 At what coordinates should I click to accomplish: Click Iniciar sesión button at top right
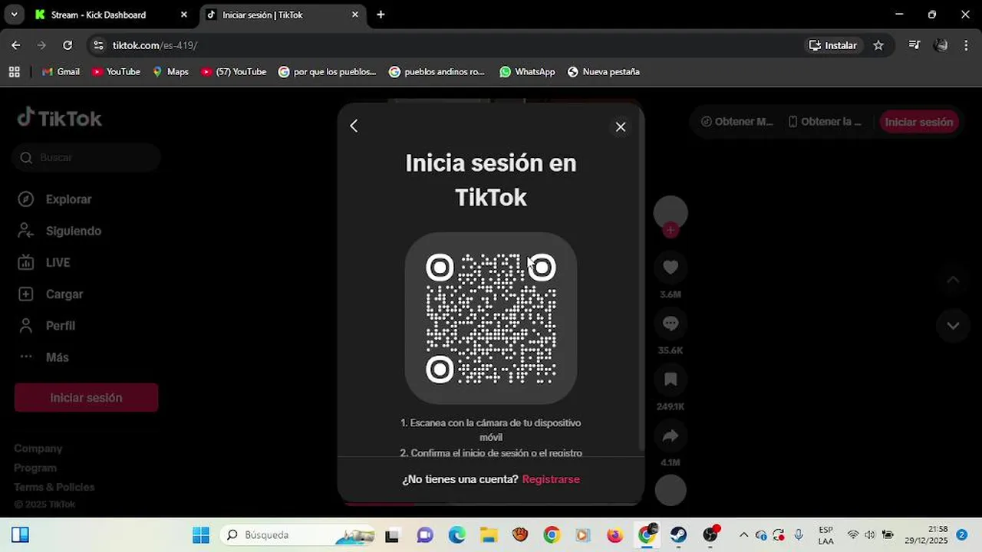pyautogui.click(x=919, y=122)
